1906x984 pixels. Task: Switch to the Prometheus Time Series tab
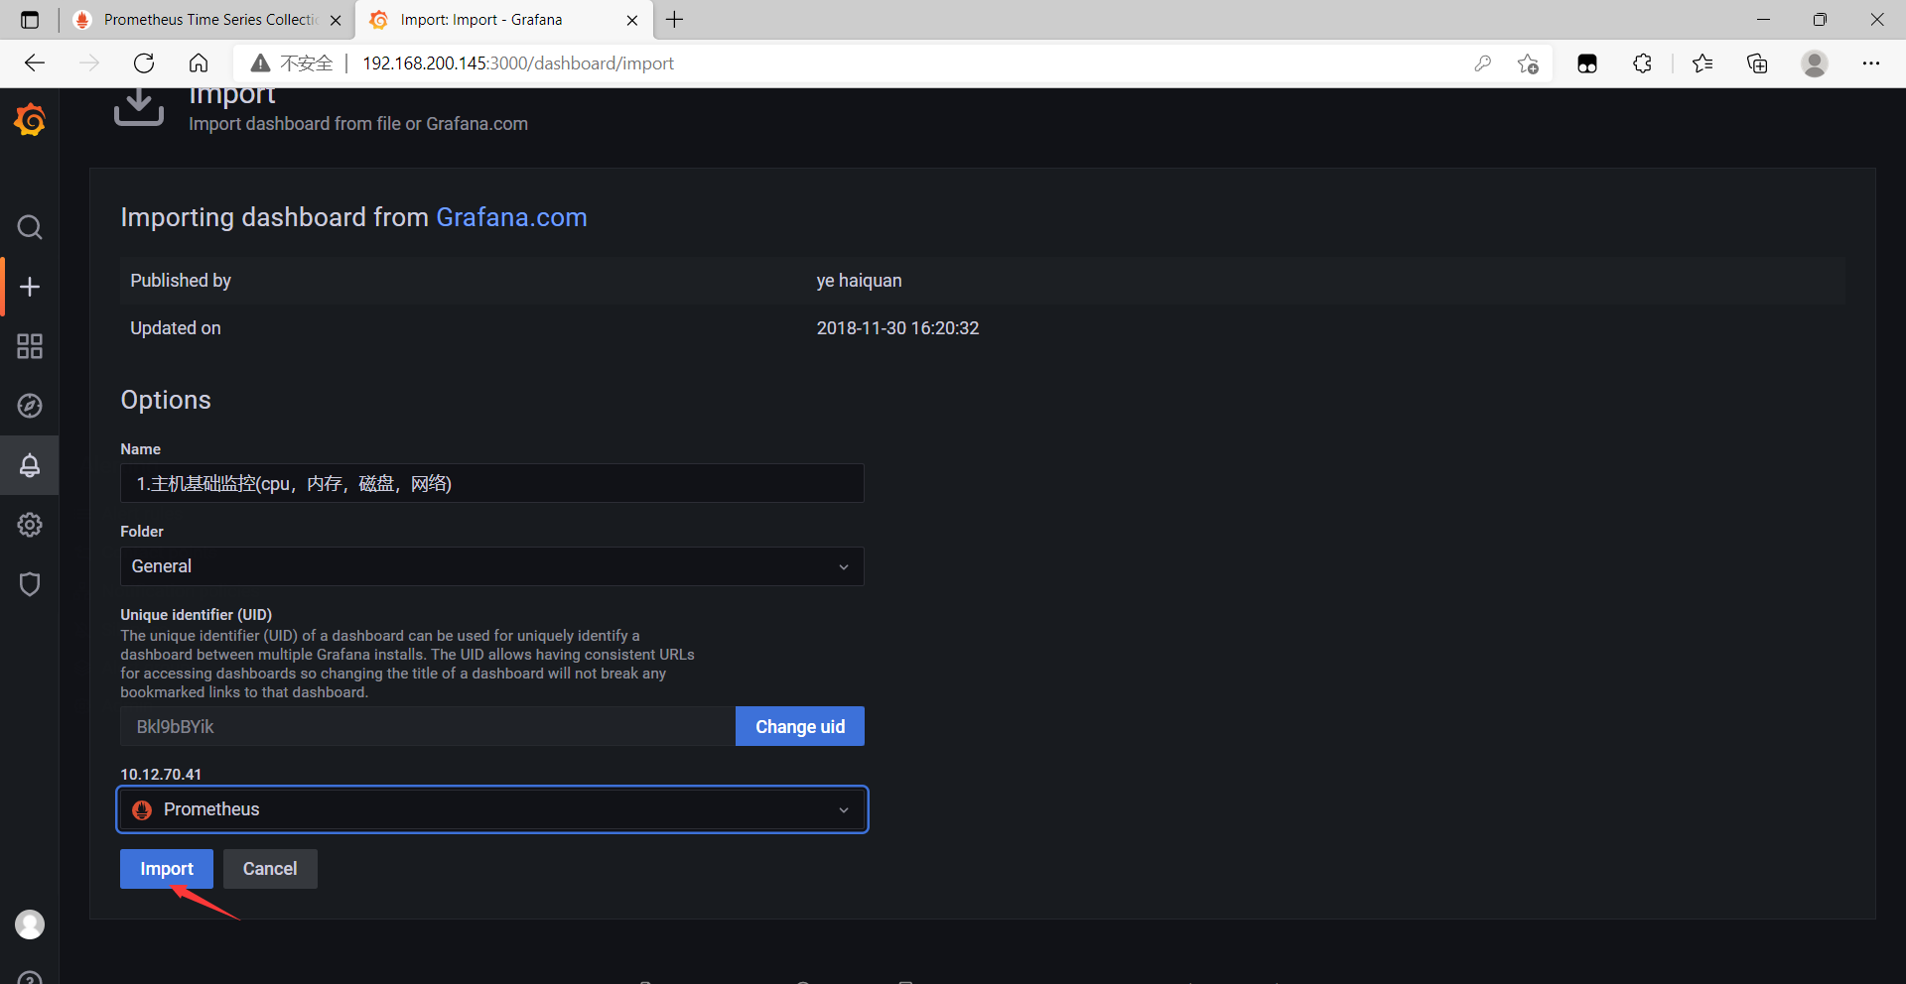click(208, 20)
